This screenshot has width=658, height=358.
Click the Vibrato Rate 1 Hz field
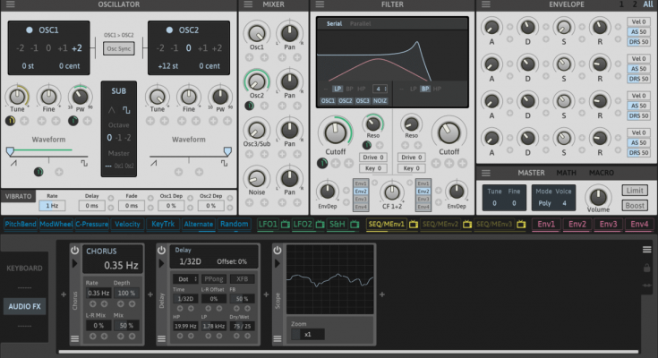click(52, 206)
